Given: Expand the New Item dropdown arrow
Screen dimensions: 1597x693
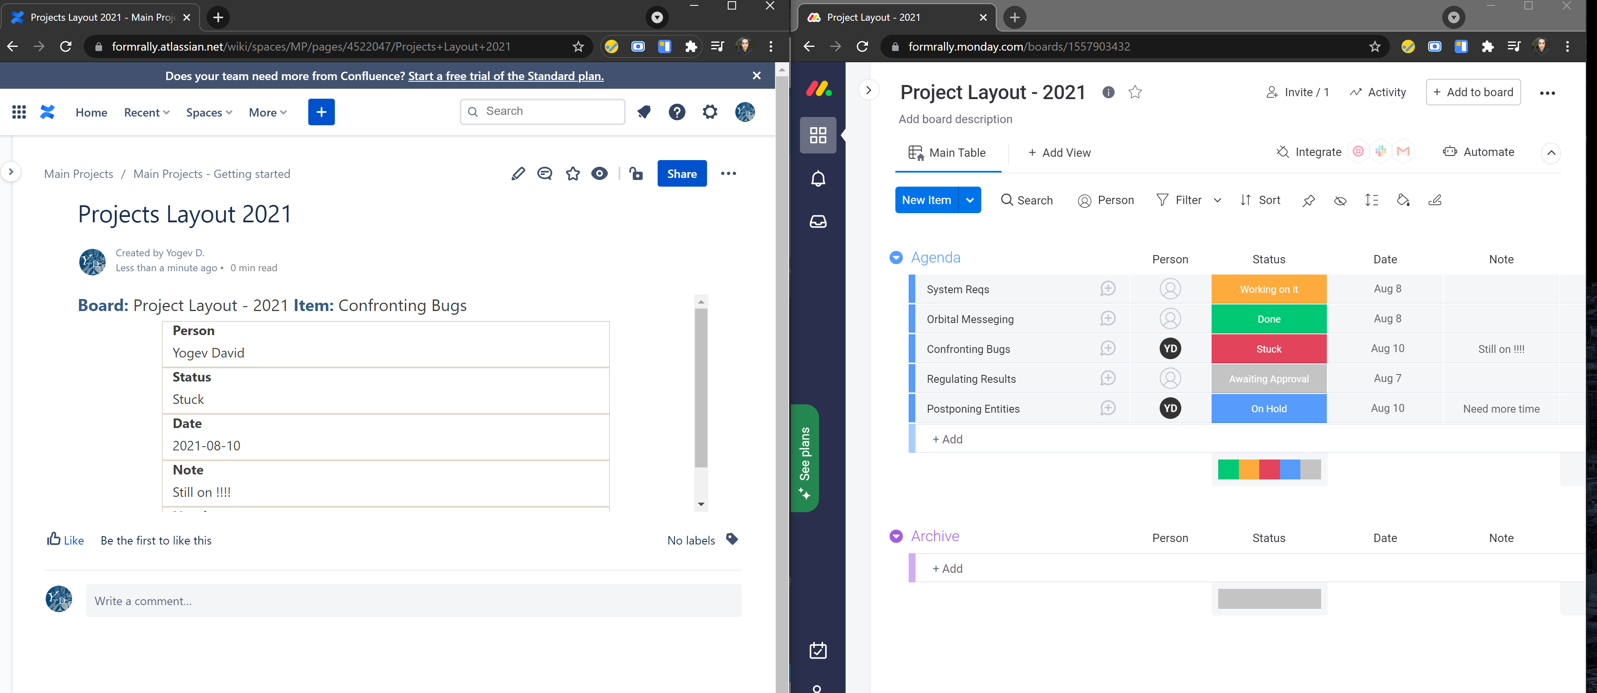Looking at the screenshot, I should pyautogui.click(x=970, y=199).
